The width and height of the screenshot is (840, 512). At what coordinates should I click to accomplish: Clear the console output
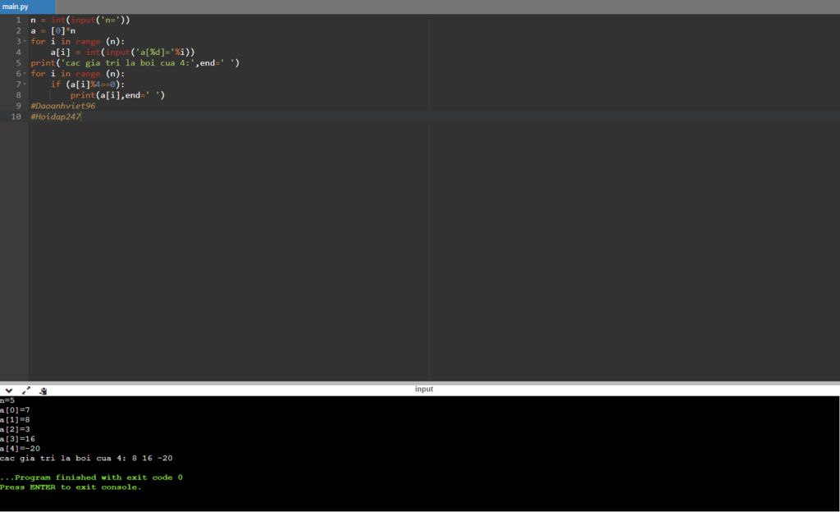[43, 391]
